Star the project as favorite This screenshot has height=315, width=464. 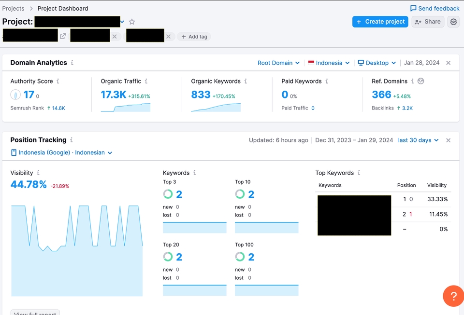click(x=132, y=22)
